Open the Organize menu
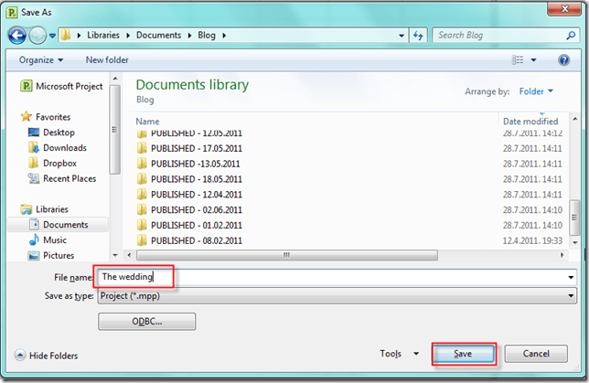This screenshot has width=589, height=383. [x=41, y=60]
